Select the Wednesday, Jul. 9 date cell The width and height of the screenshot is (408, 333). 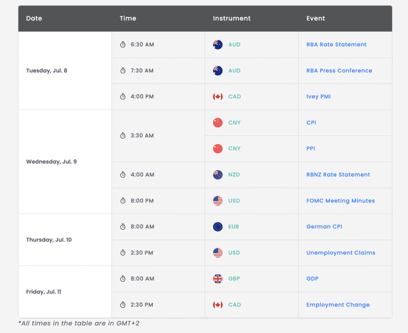51,162
